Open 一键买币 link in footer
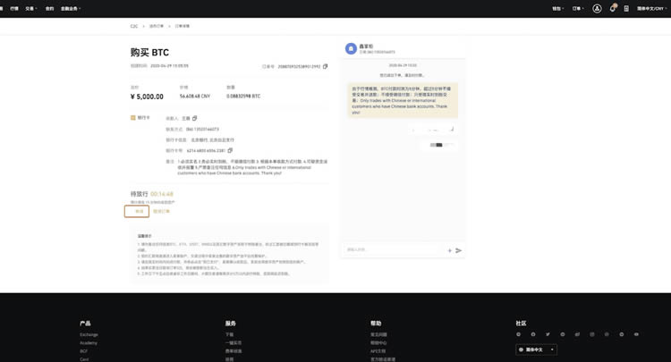 [x=234, y=342]
